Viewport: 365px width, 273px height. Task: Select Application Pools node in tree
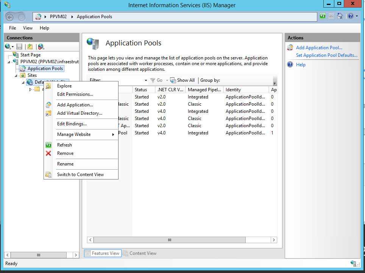(x=45, y=69)
